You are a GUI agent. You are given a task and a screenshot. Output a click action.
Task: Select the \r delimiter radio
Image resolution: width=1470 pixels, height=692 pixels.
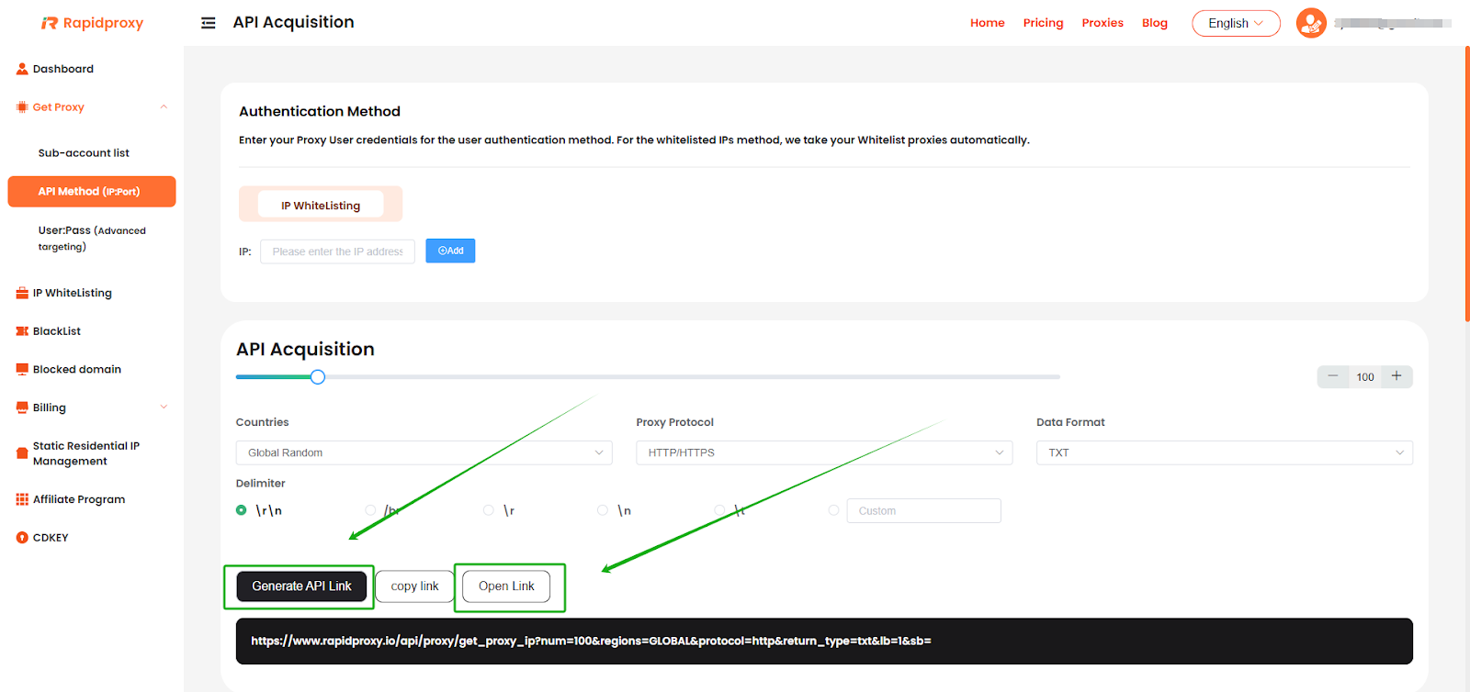[x=489, y=510]
